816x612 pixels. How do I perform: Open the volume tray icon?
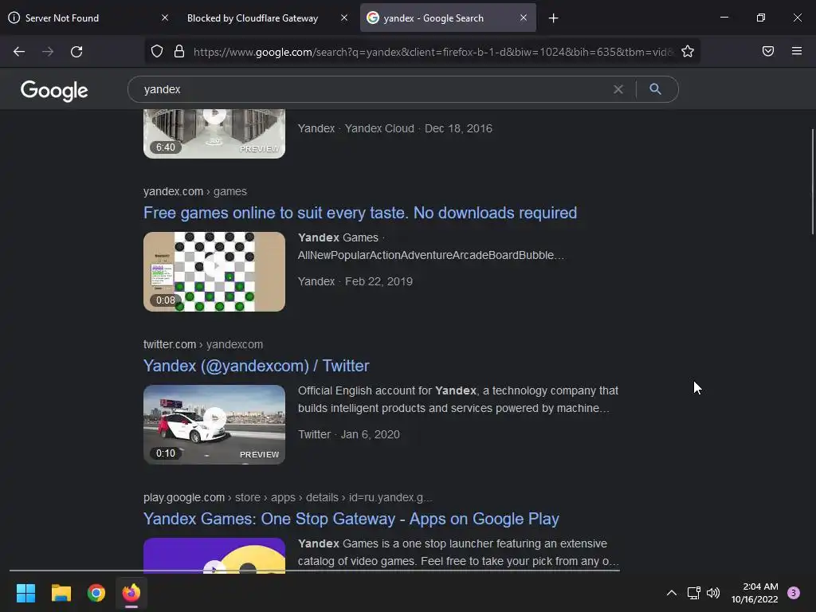pyautogui.click(x=713, y=593)
